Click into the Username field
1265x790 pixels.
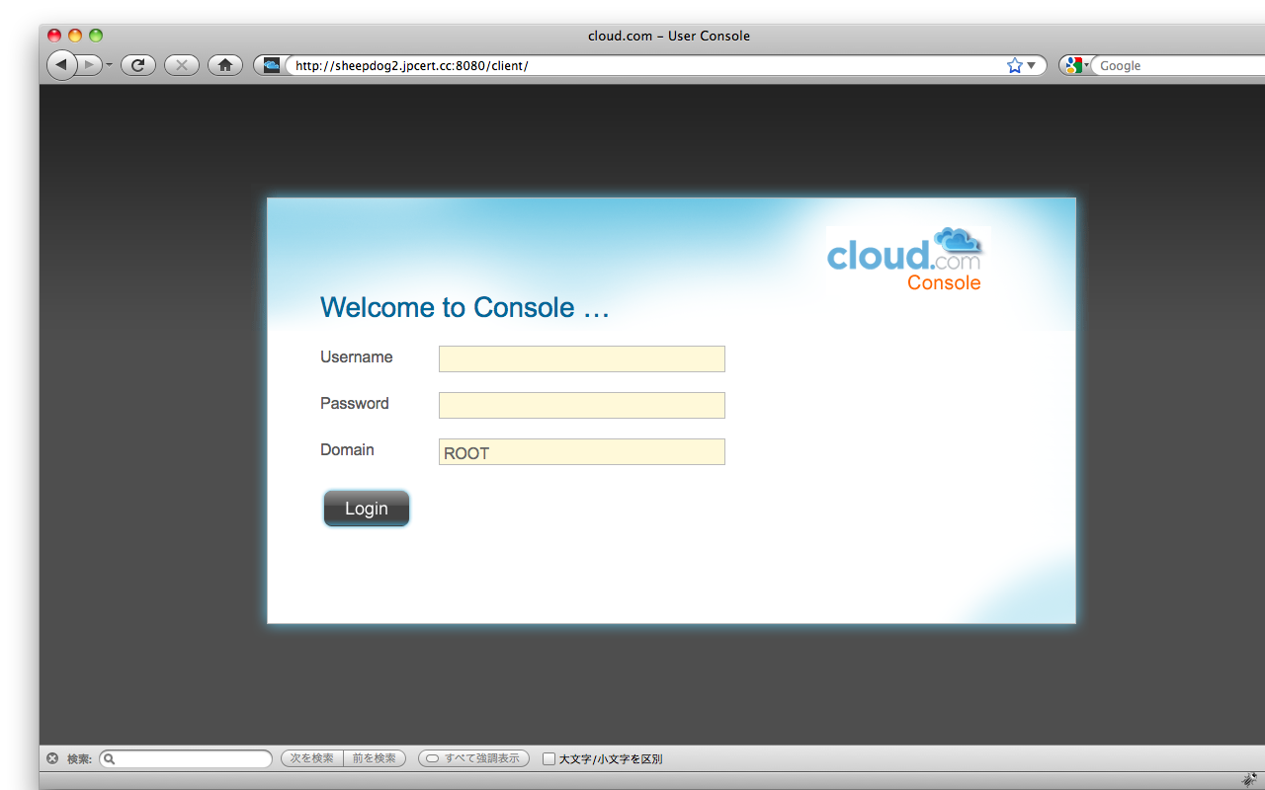[581, 358]
